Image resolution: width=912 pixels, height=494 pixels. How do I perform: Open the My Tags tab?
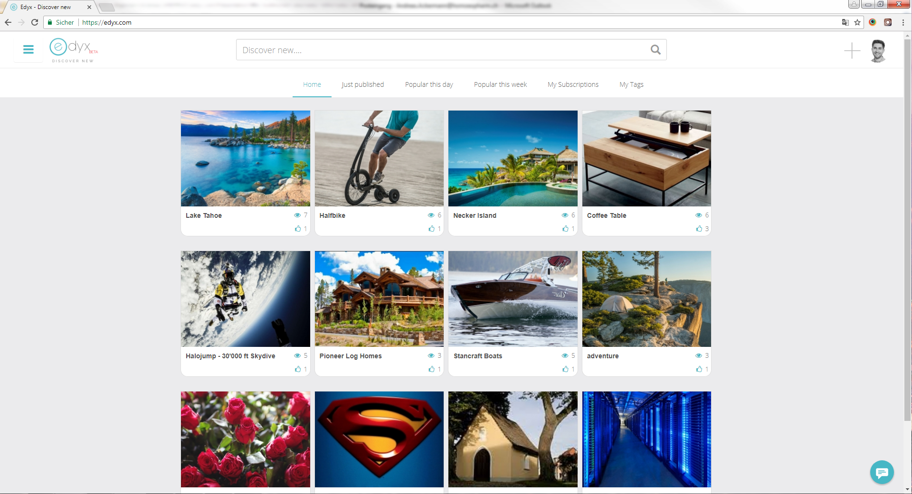pyautogui.click(x=631, y=84)
